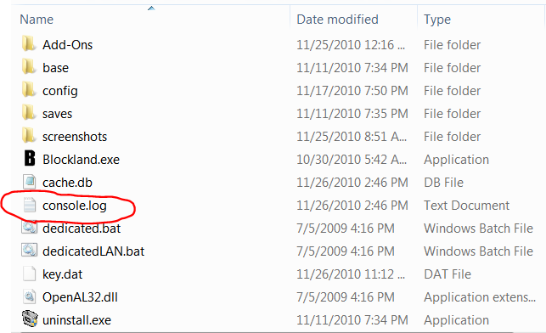This screenshot has height=333, width=546.
Task: Select the key.dat blank file icon
Action: coord(29,274)
